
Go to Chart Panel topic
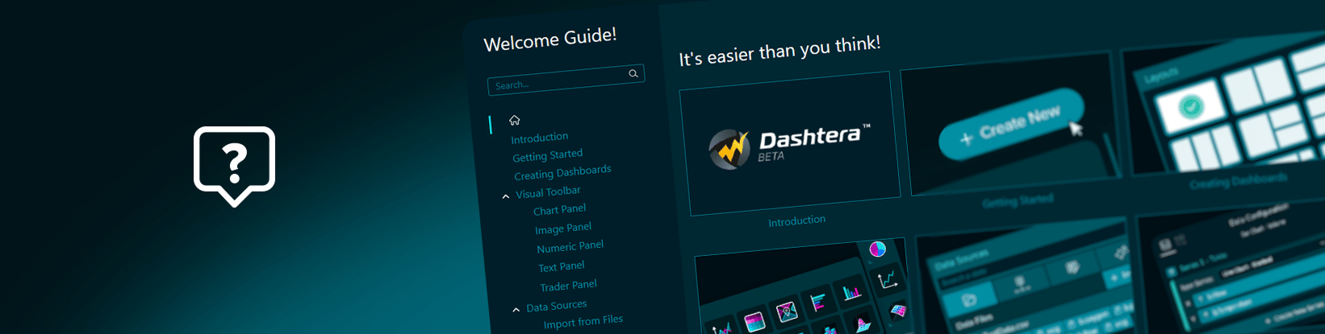click(x=559, y=209)
